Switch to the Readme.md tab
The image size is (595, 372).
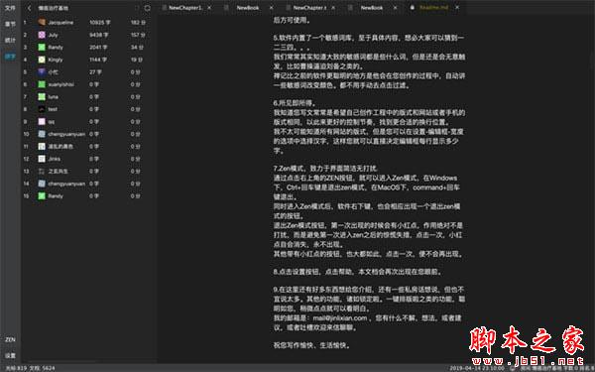pos(433,8)
